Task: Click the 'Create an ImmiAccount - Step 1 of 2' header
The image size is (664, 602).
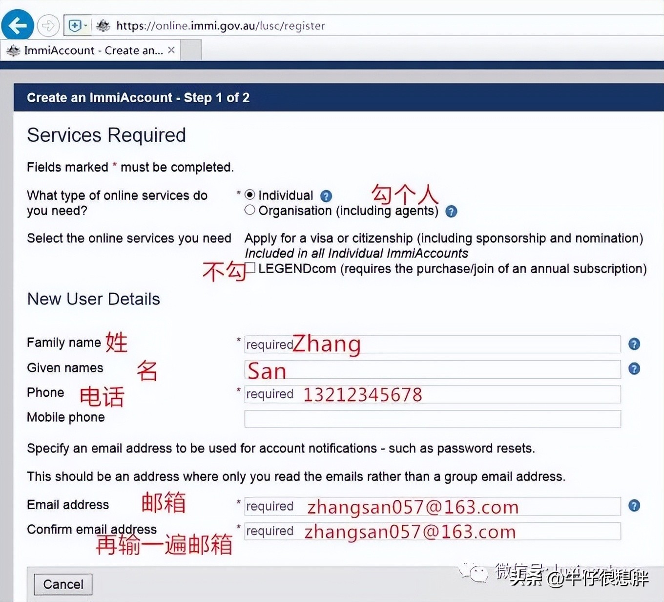Action: [138, 98]
